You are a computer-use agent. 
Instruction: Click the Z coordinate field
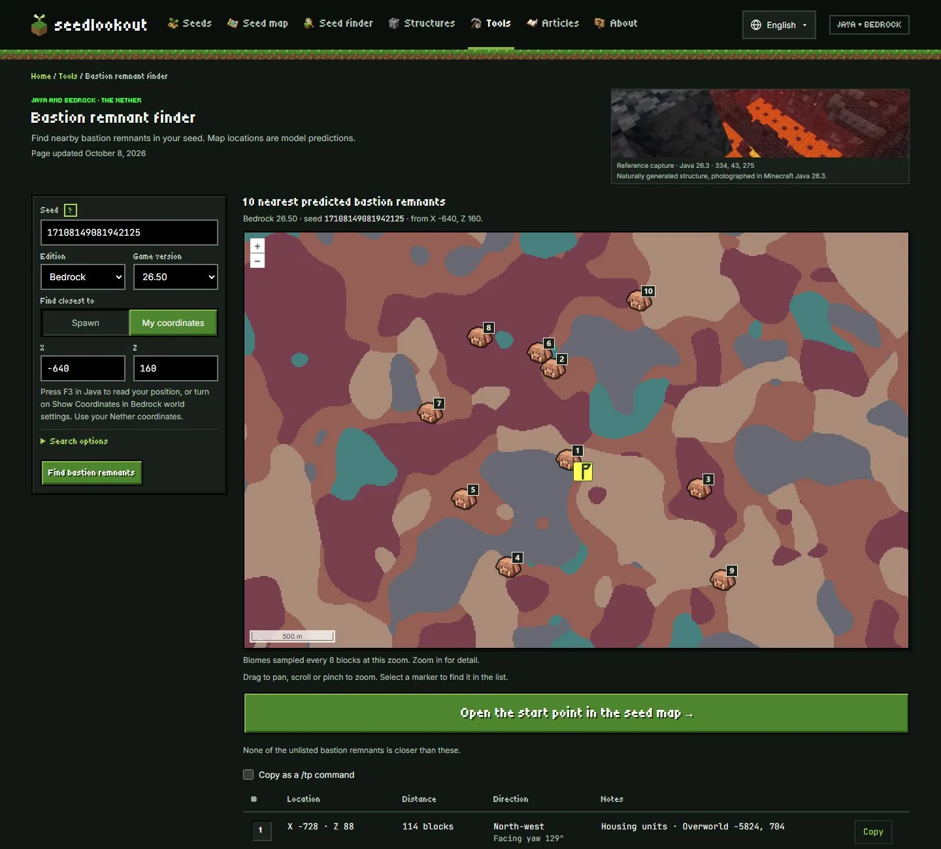pyautogui.click(x=176, y=368)
